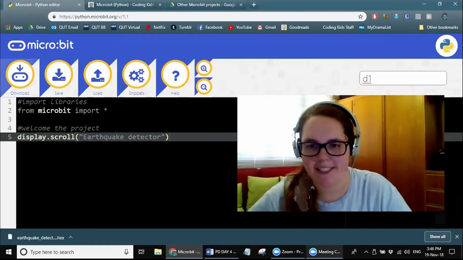
Task: Bookmark this page with the star icon
Action: pyautogui.click(x=360, y=17)
